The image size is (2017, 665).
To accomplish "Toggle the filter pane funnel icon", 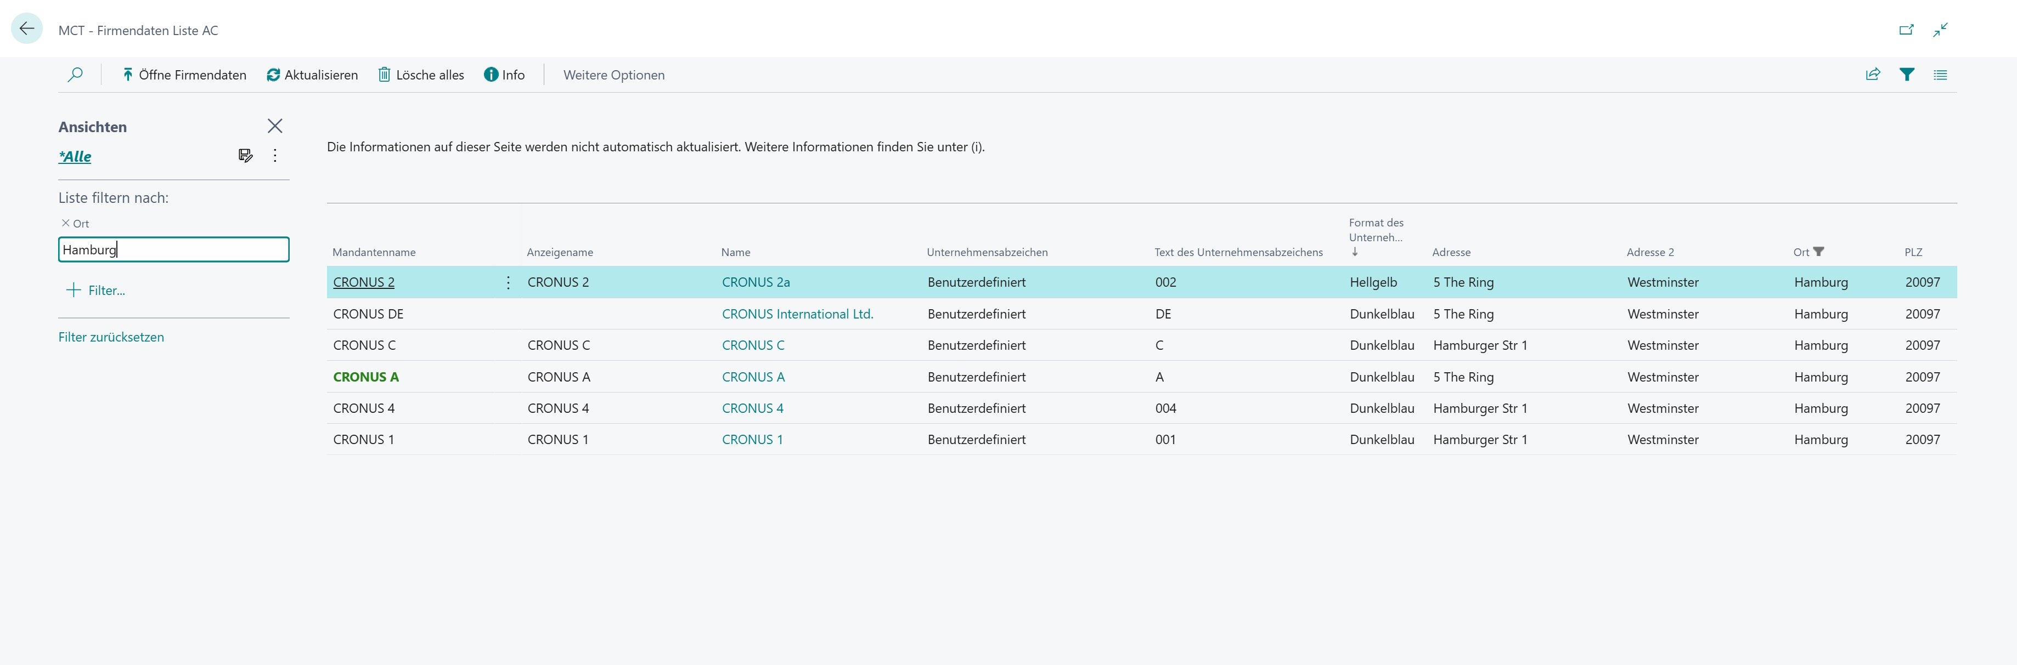I will pos(1907,75).
